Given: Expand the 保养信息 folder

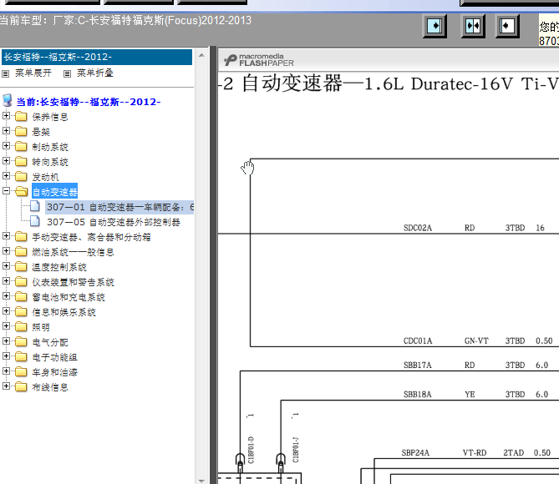Looking at the screenshot, I should (x=6, y=116).
